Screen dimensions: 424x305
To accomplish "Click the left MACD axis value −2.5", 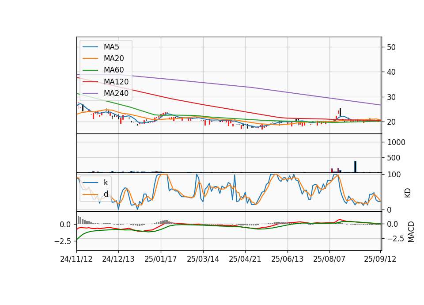I will click(62, 241).
